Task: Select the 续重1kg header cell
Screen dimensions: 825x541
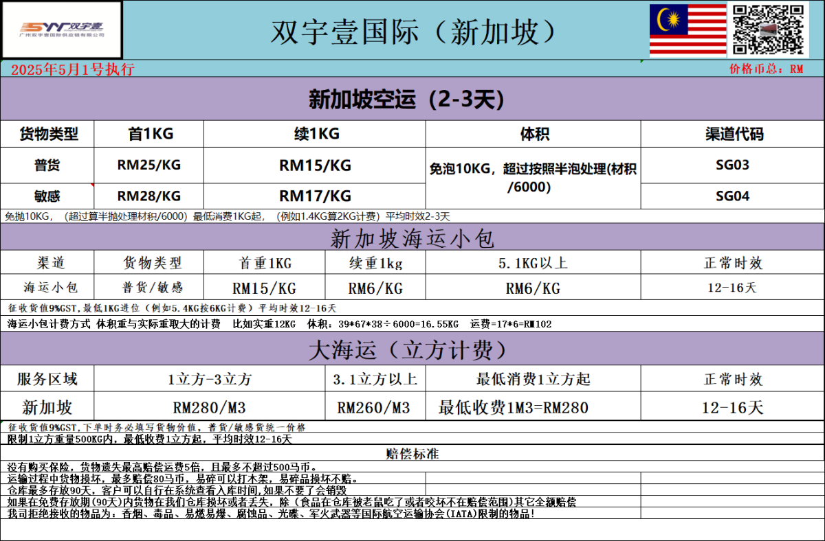Action: [x=375, y=264]
